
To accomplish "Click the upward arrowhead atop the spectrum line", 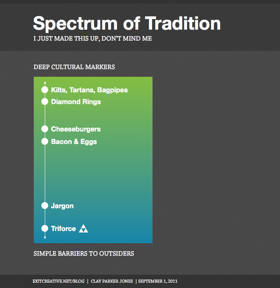I will tap(45, 83).
